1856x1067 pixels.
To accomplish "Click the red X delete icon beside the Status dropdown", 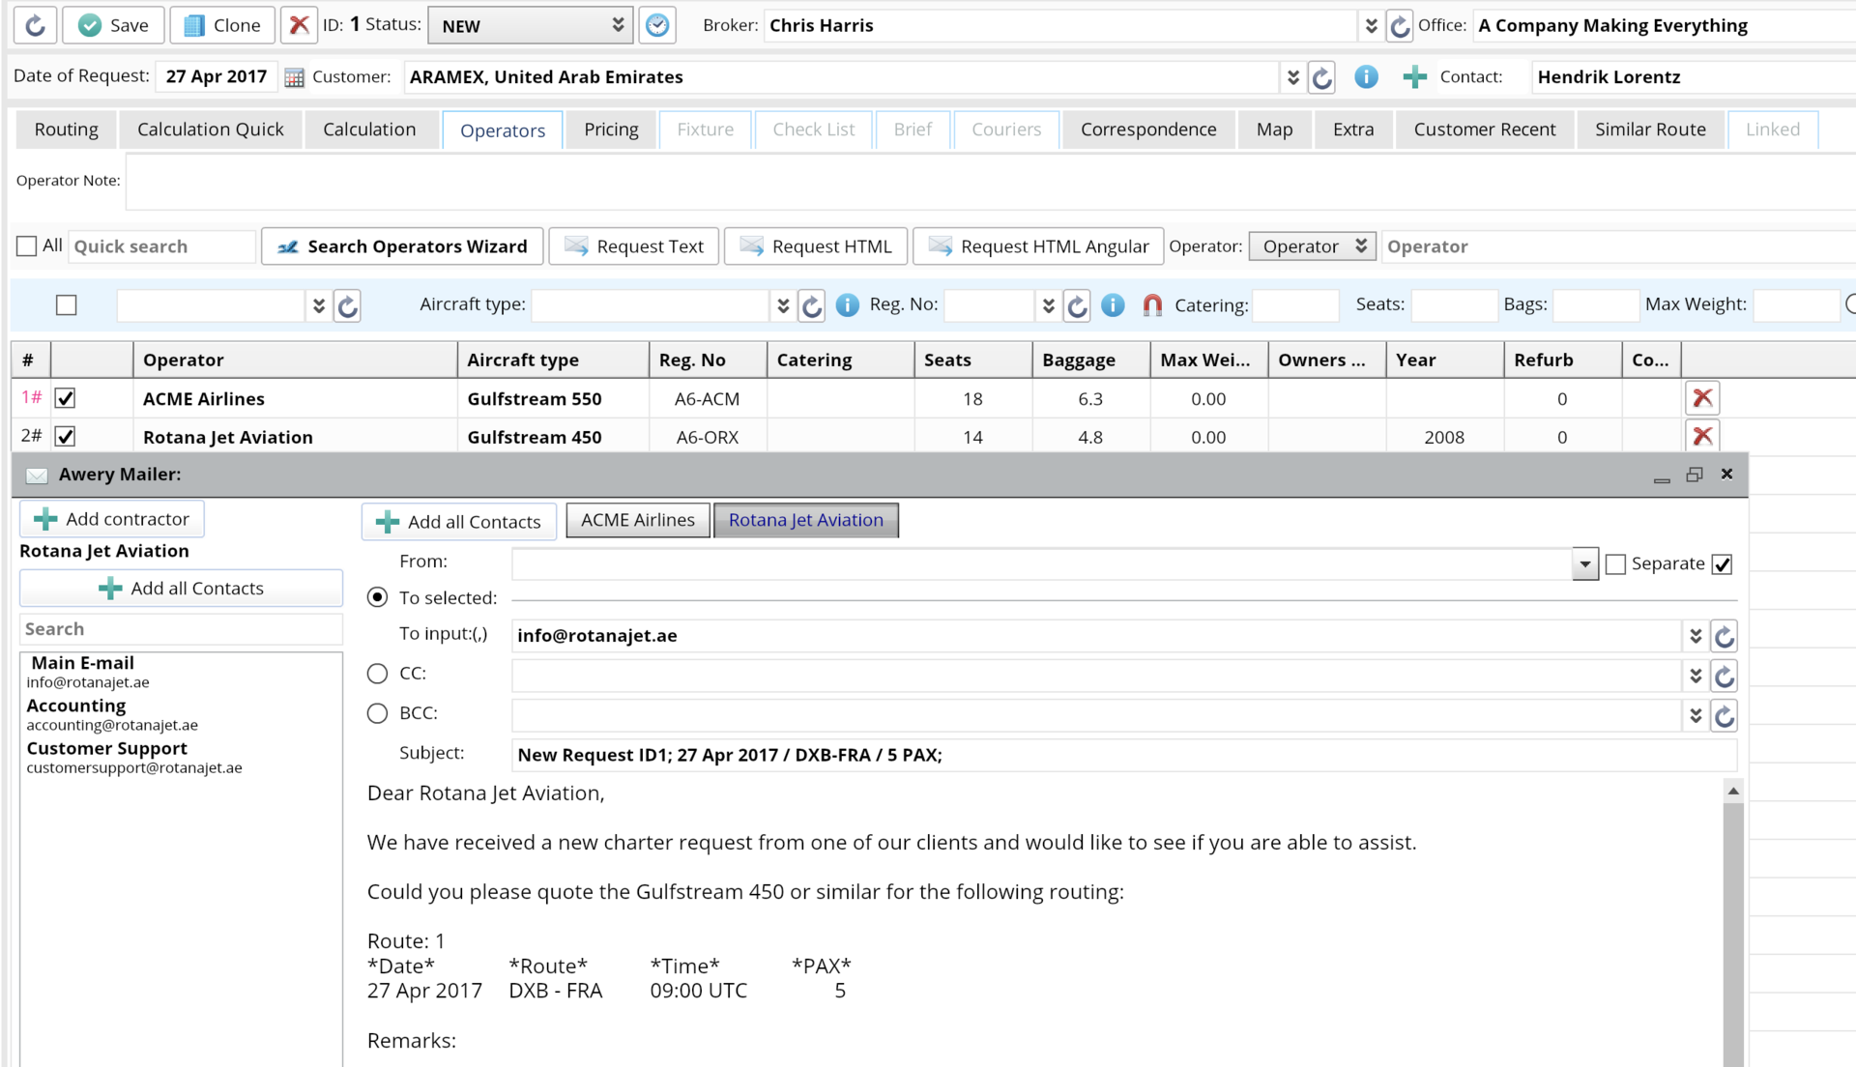I will [x=299, y=25].
